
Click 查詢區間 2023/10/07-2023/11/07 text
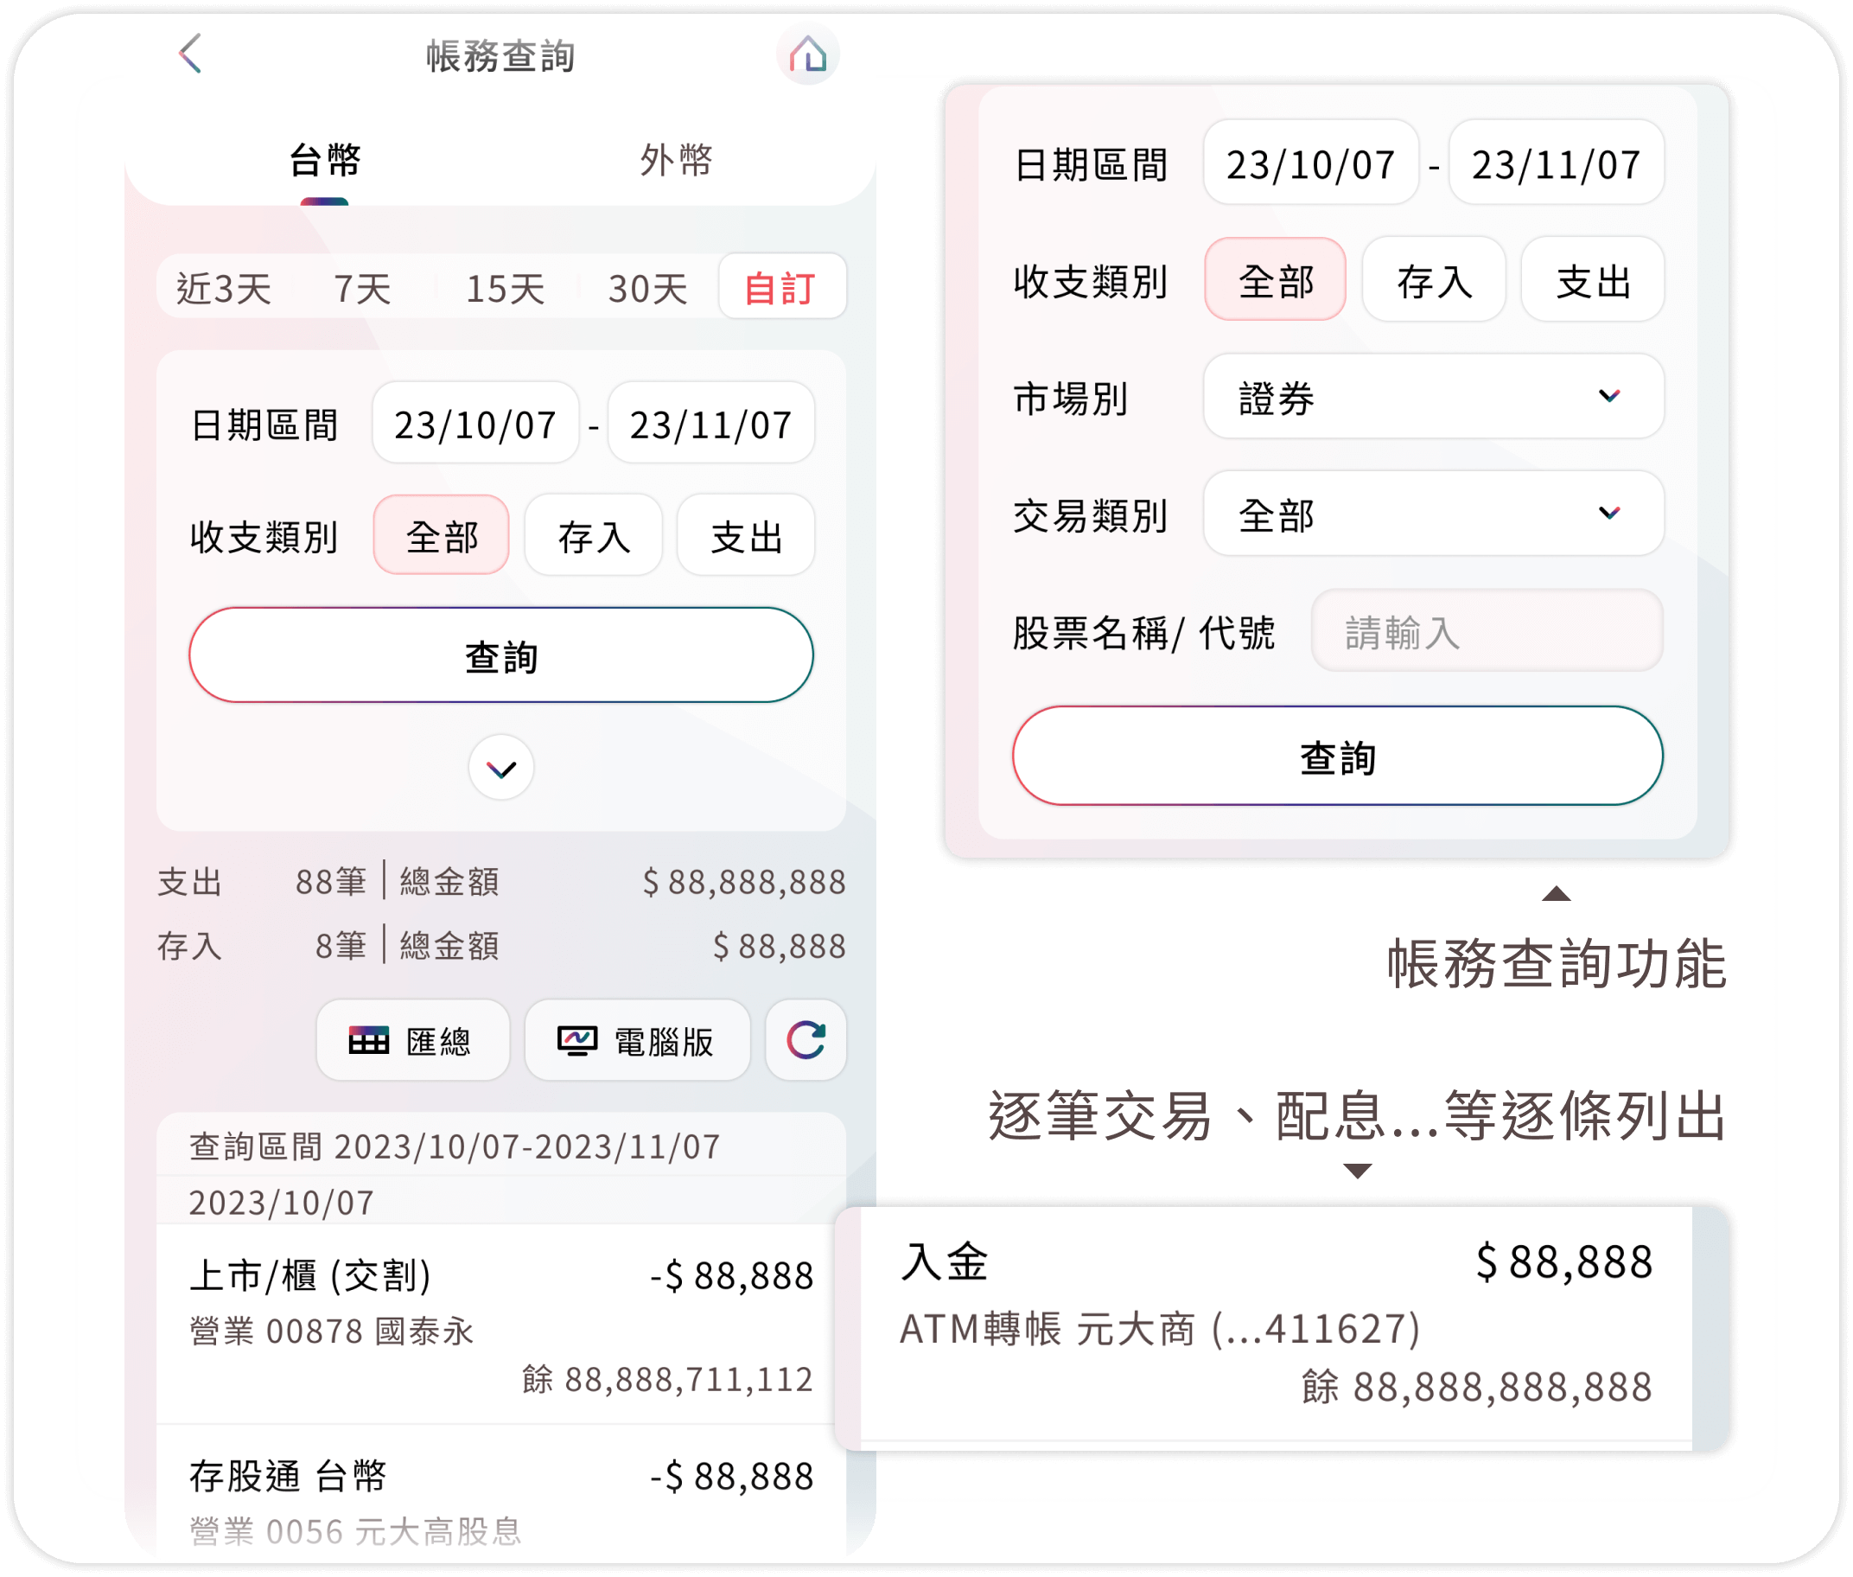(x=455, y=1146)
